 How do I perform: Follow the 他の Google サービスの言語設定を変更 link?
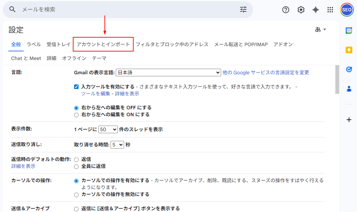[x=266, y=73]
